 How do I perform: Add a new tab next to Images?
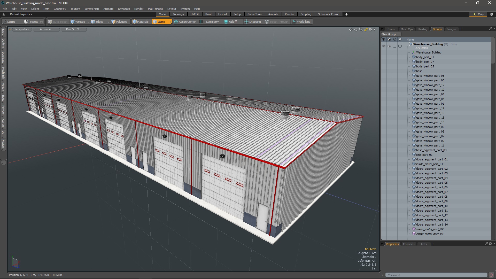click(461, 29)
